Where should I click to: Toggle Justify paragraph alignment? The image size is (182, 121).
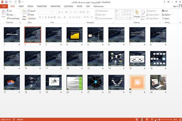[x=79, y=17]
